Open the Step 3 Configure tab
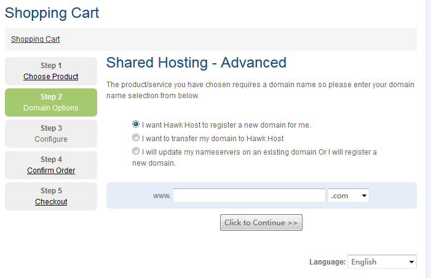Viewport: 431px width, 278px height. [51, 134]
